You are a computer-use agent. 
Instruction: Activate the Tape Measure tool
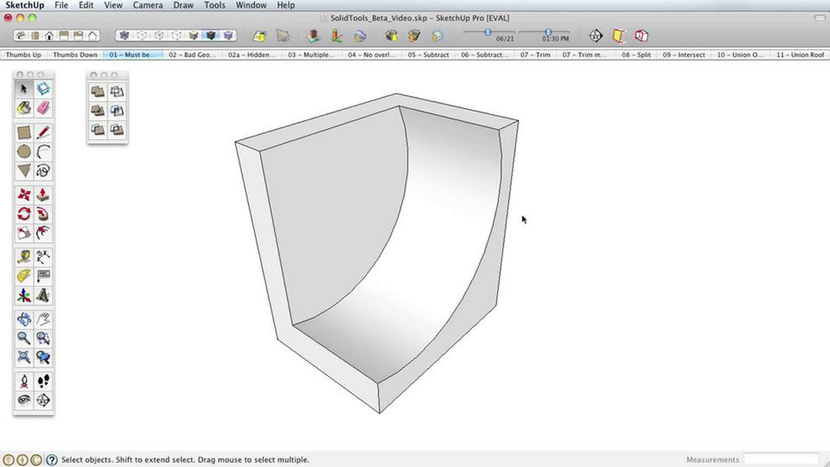24,257
